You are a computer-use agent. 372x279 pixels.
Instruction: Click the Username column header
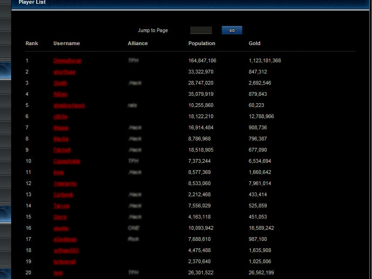coord(66,43)
